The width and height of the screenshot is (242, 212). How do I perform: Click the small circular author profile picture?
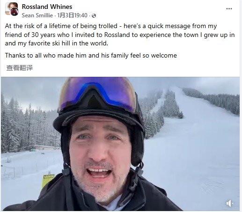[x=15, y=11]
